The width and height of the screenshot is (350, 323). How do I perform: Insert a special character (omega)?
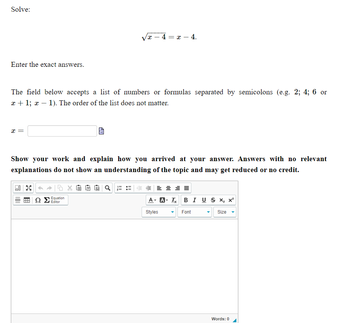pos(37,200)
